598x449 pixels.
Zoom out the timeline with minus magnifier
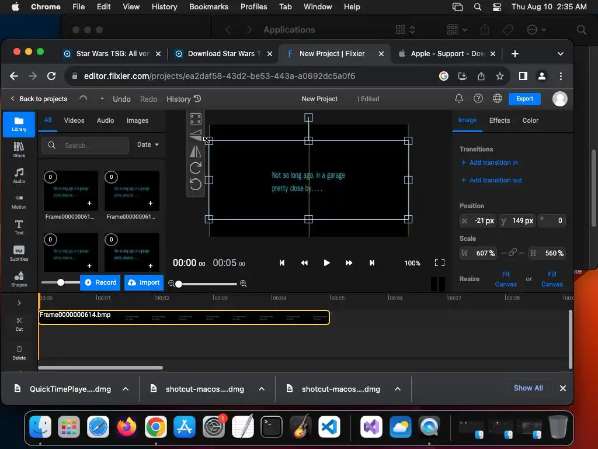click(171, 284)
